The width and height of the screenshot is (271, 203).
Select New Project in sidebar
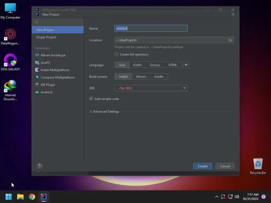[x=57, y=30]
